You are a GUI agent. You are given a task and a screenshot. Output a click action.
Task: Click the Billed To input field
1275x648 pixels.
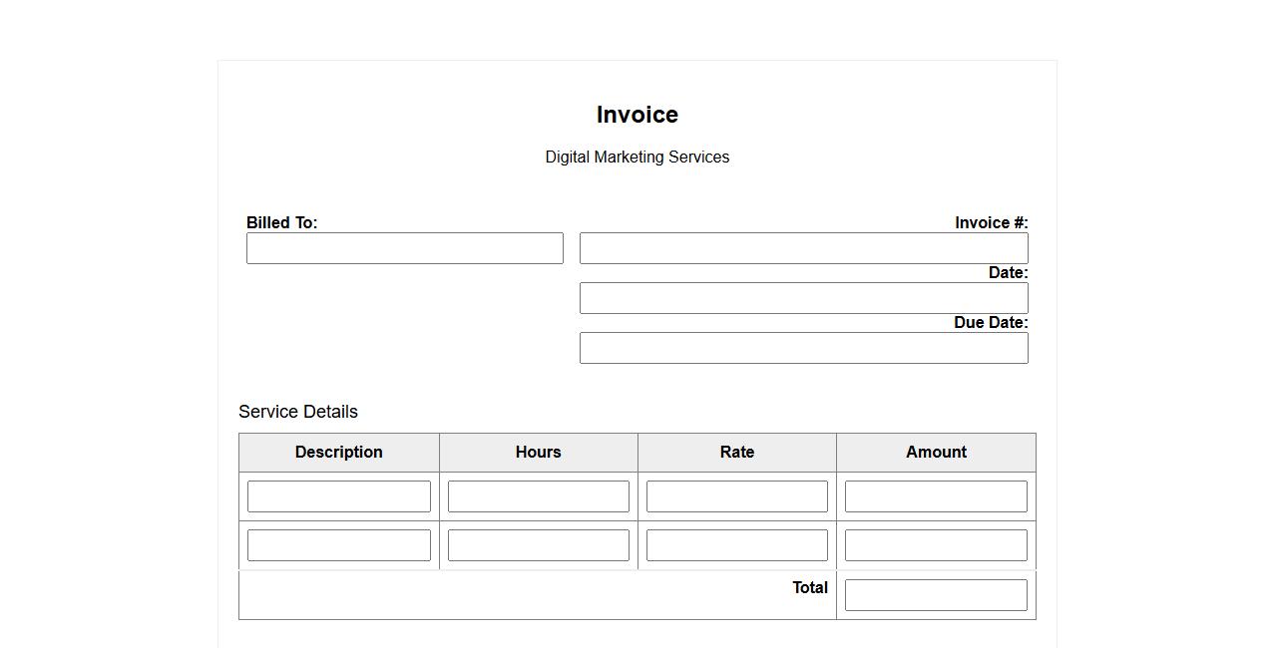point(404,248)
